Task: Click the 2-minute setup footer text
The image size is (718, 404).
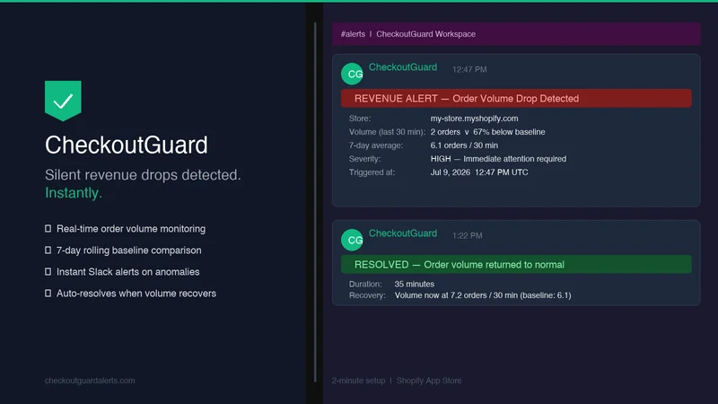Action: tap(358, 381)
